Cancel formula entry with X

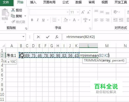coord(38,37)
